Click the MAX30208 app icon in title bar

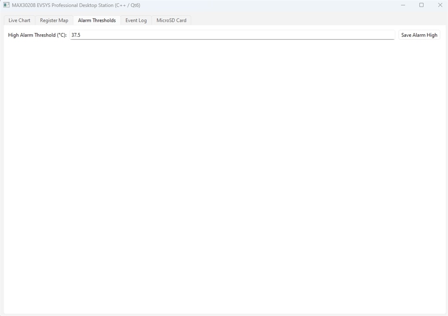coord(6,5)
